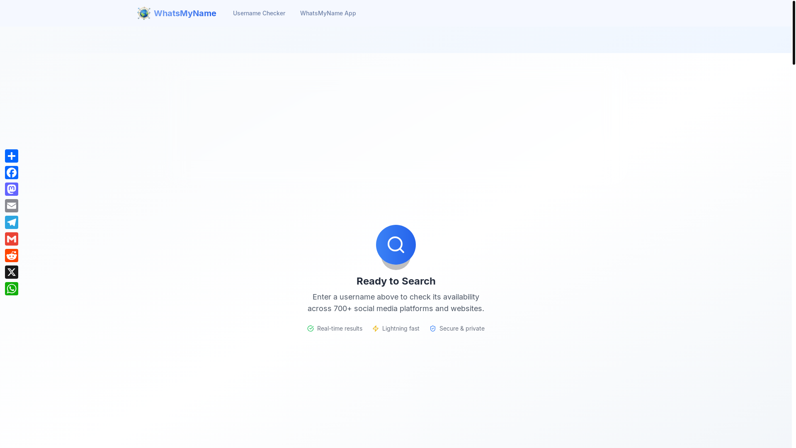This screenshot has width=796, height=448.
Task: Click the 'Secure & private' text
Action: pos(462,329)
